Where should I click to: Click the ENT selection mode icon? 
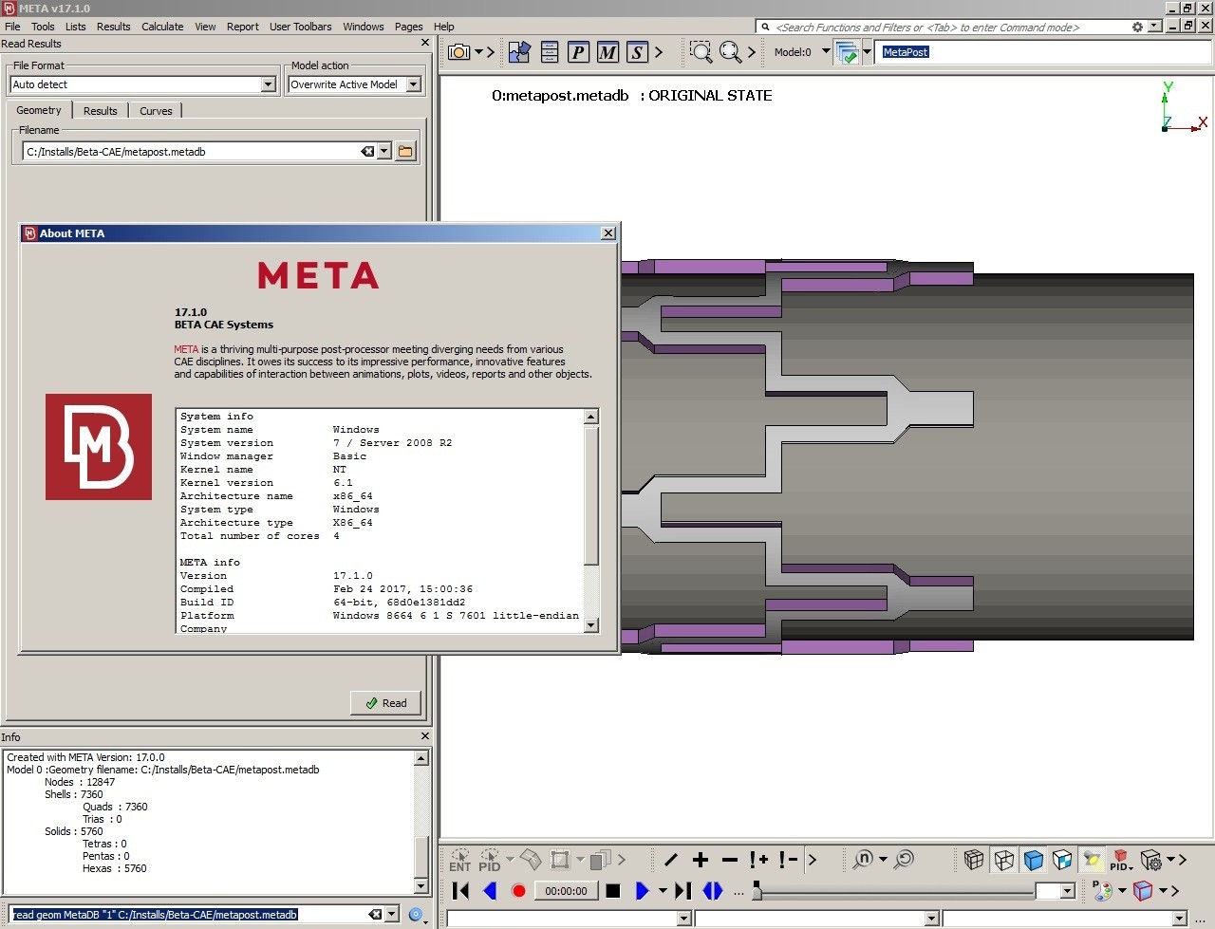[x=460, y=860]
